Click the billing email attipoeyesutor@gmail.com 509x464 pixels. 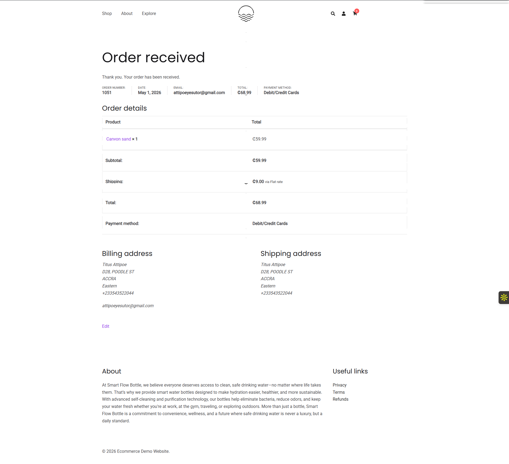tap(128, 306)
